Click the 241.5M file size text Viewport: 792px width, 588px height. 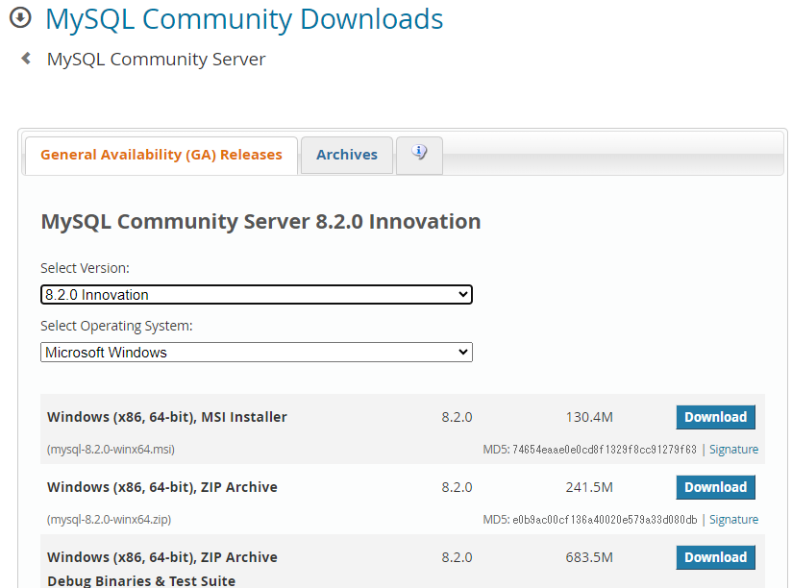tap(589, 487)
